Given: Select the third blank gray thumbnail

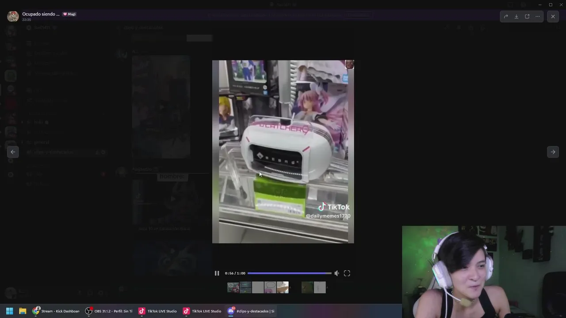Looking at the screenshot, I should coord(258,288).
